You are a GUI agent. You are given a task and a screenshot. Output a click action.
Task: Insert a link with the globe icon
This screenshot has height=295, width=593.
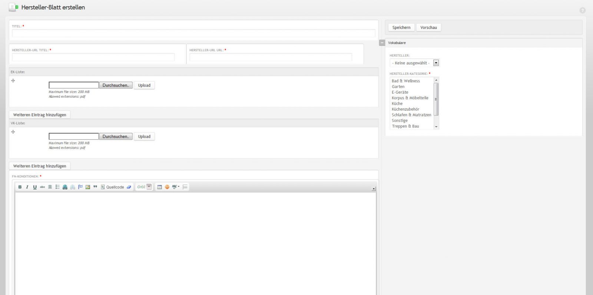point(65,187)
